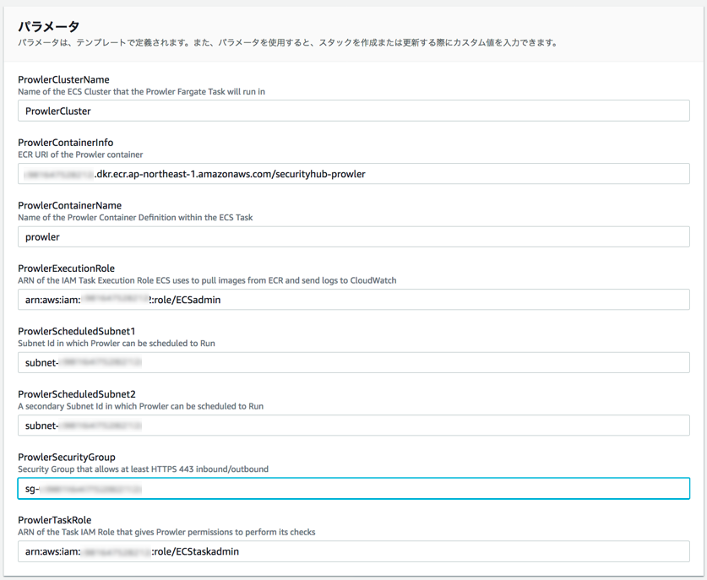The image size is (707, 580).
Task: Click description about HTTPS 443 inbound/outbound
Action: (x=143, y=469)
